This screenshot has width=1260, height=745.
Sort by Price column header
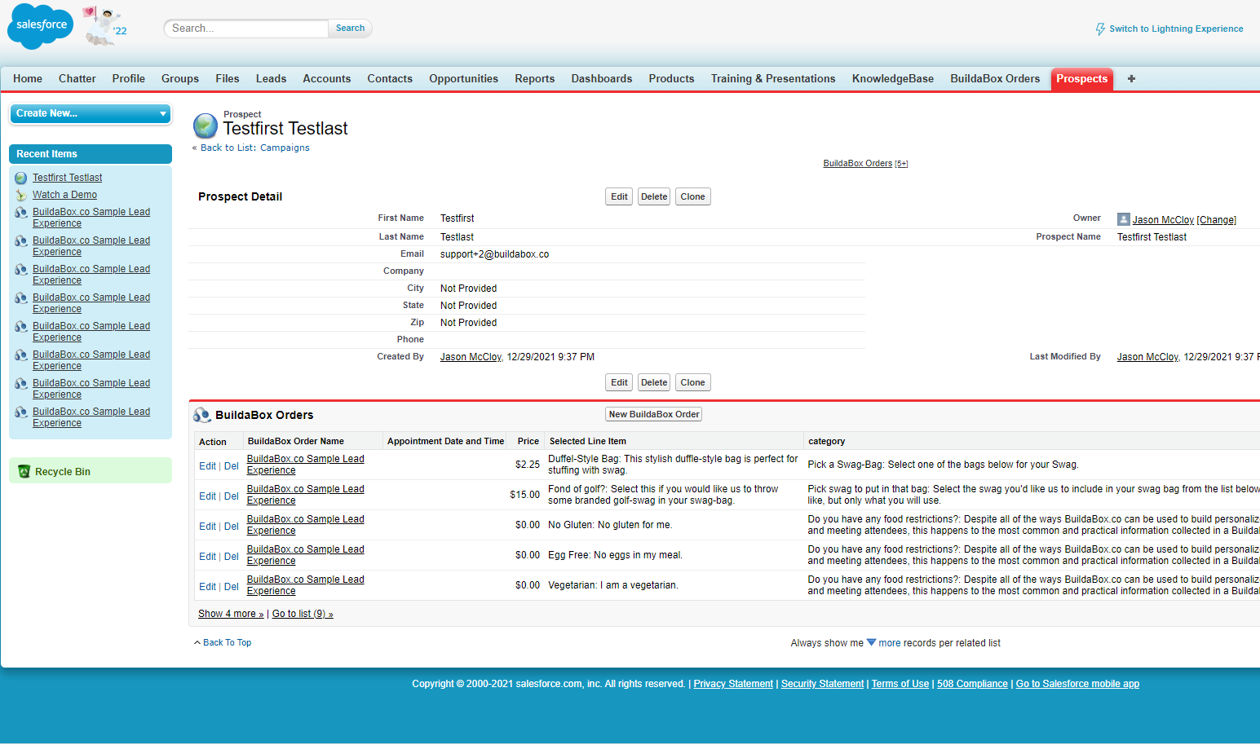[x=528, y=441]
